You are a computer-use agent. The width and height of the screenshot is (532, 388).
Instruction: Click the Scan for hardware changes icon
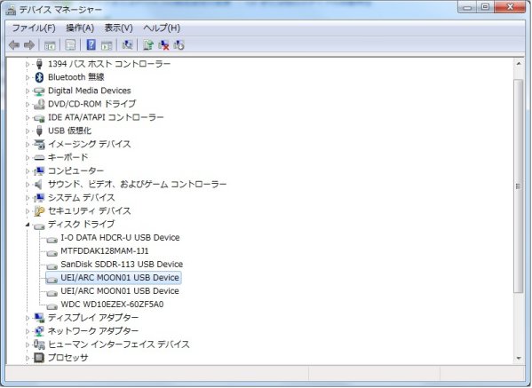point(127,44)
